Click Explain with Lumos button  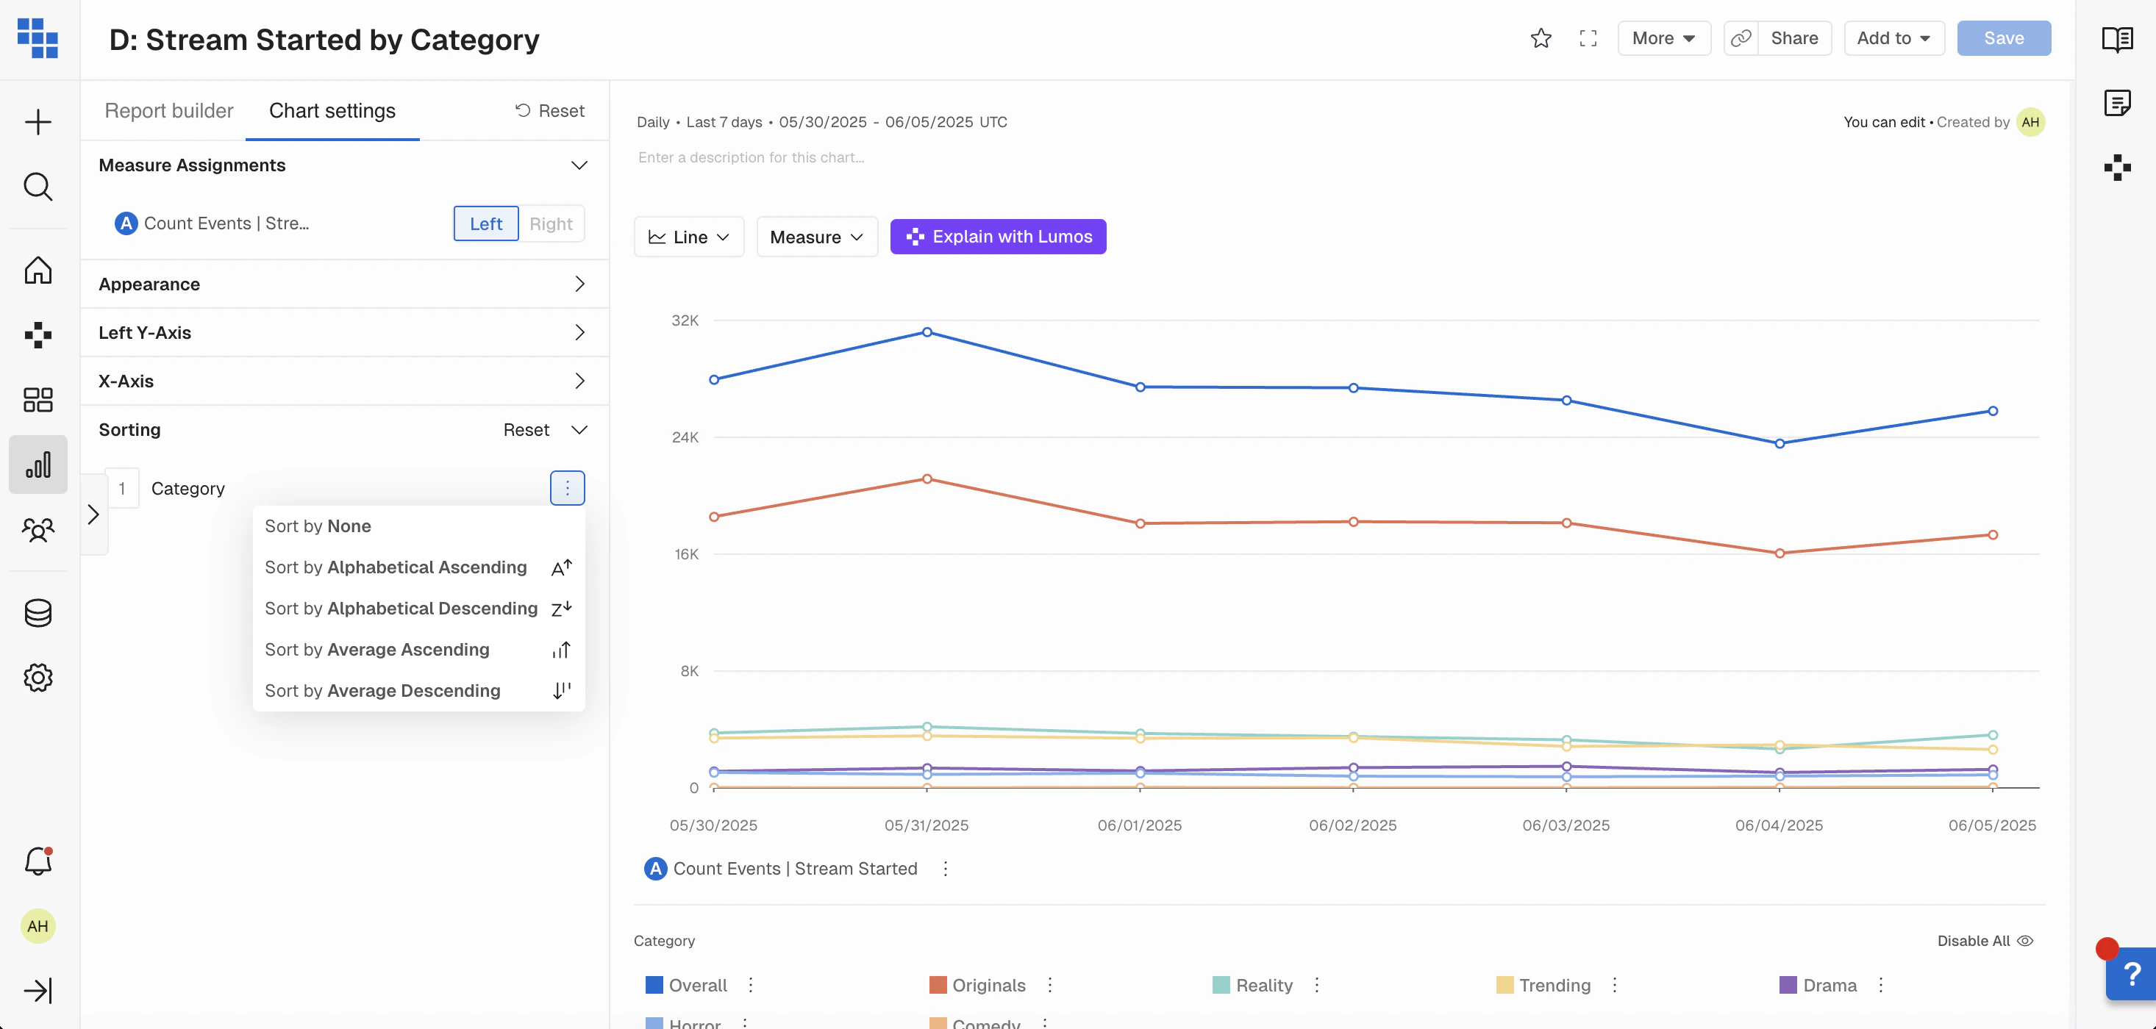(x=998, y=237)
